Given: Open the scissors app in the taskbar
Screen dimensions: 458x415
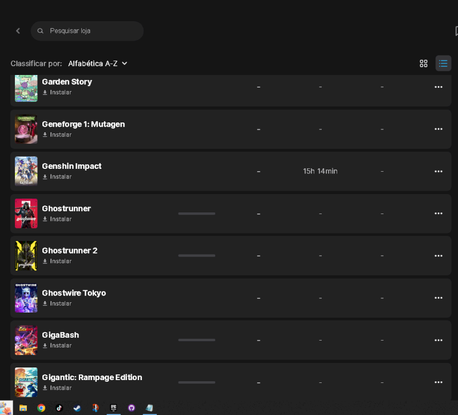Looking at the screenshot, I should pyautogui.click(x=95, y=408).
